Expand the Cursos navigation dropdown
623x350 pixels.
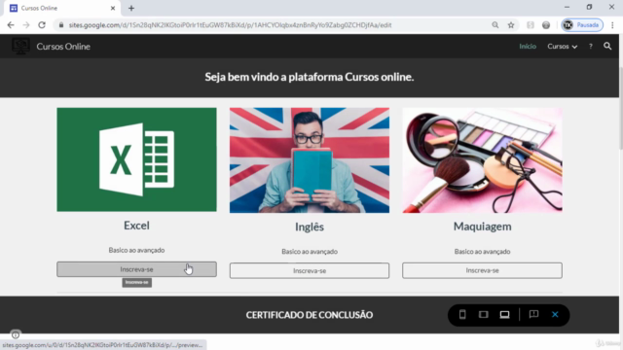pos(563,47)
